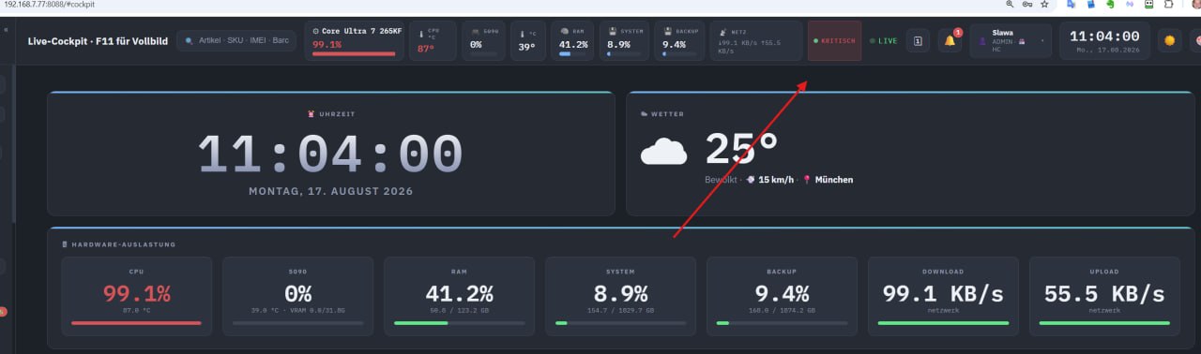1201x354 pixels.
Task: Open the browser password key icon
Action: [1026, 5]
